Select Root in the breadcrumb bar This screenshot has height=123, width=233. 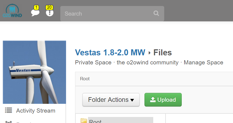pyautogui.click(x=85, y=79)
